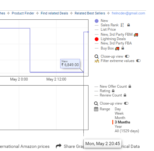Click the truck icon next to Buy Box
154x151 pixels.
(117, 49)
